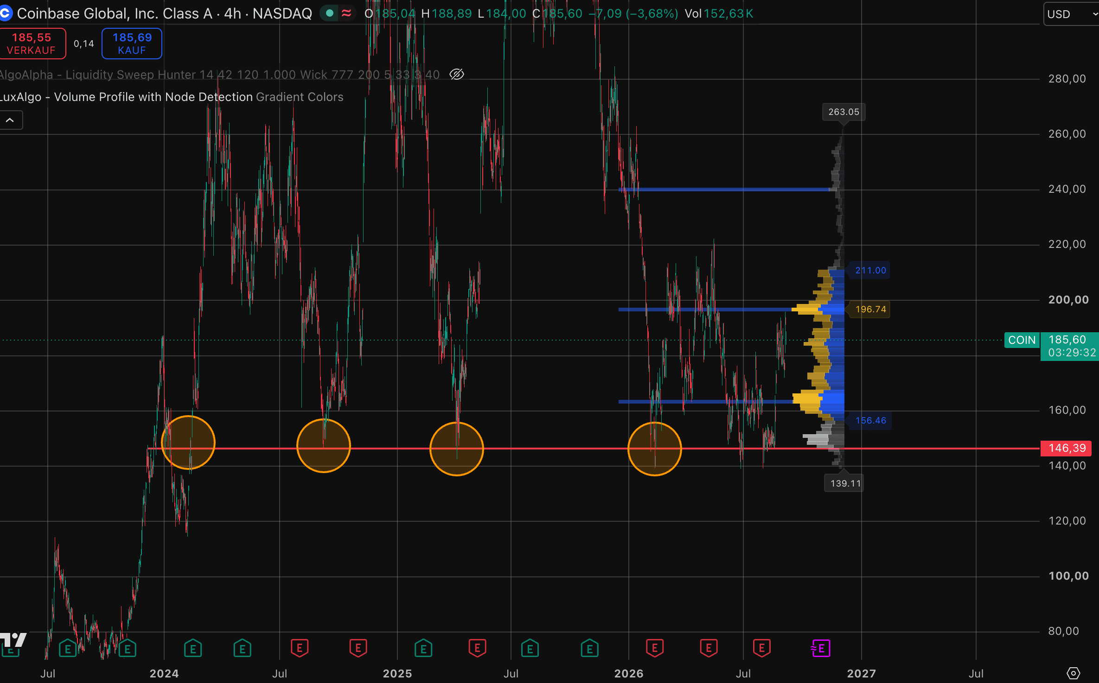Viewport: 1099px width, 683px height.
Task: Click the 0,14 spread value
Action: [x=84, y=44]
